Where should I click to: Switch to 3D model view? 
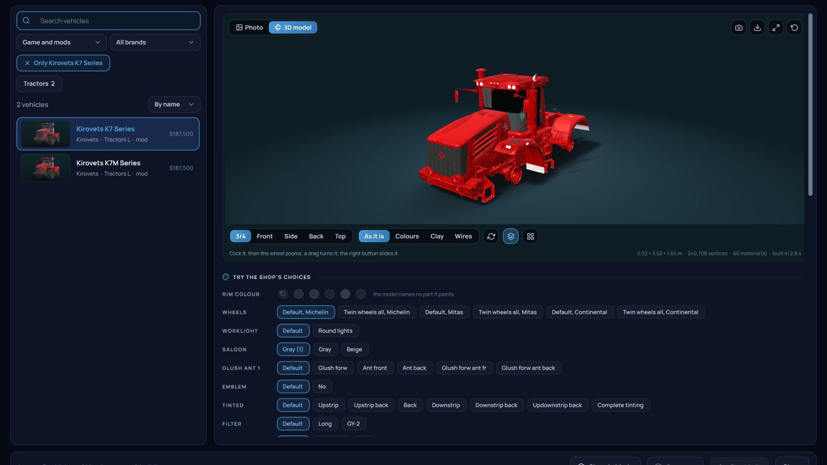(293, 28)
